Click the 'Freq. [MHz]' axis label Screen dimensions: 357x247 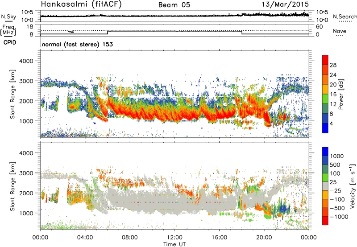point(8,30)
